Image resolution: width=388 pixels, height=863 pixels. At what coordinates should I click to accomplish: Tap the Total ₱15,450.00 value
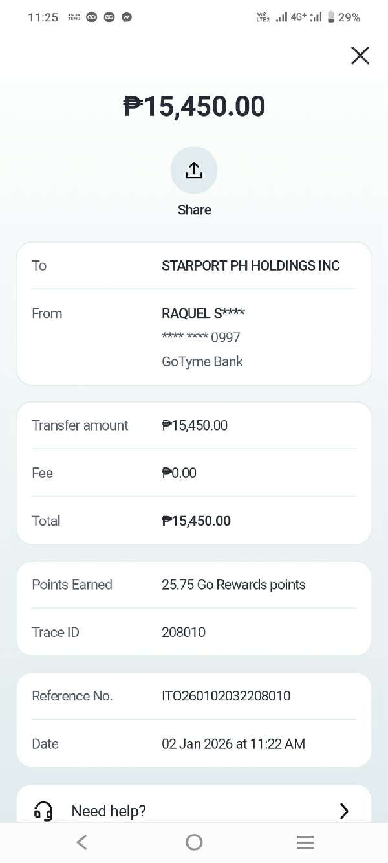(x=196, y=521)
